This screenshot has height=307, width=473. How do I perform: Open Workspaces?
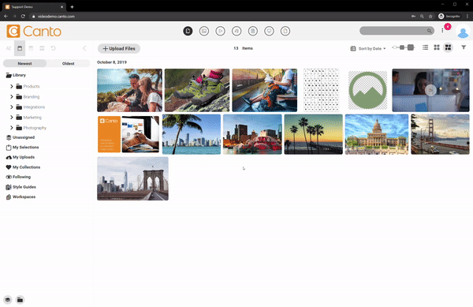[20, 197]
